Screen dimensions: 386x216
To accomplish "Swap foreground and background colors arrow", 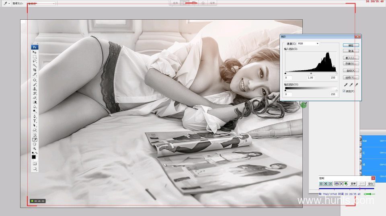I will 37,153.
